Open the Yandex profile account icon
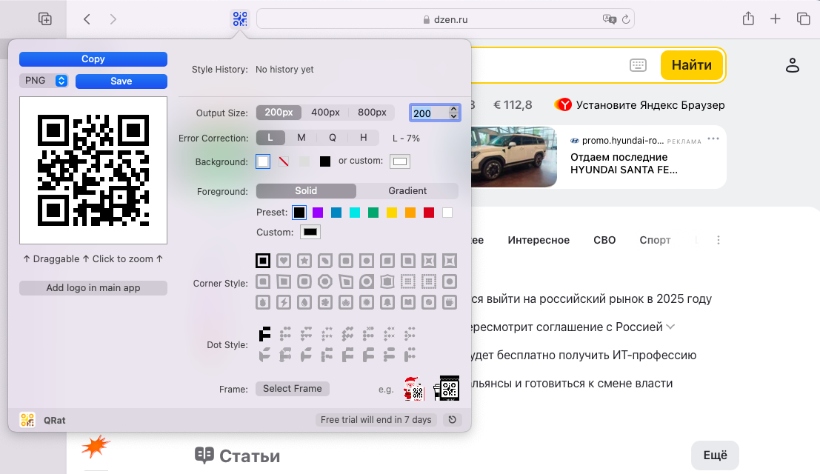Image resolution: width=820 pixels, height=474 pixels. coord(793,64)
